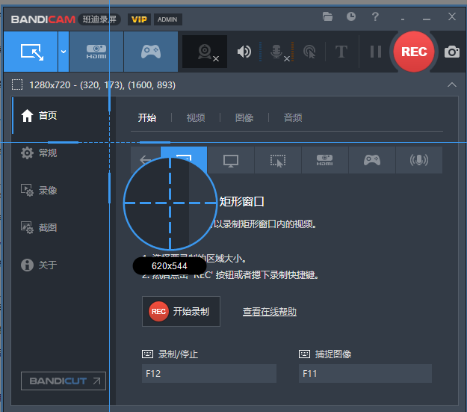Open the scheduled recording clock icon
Screen dimensions: 467x412
click(351, 16)
